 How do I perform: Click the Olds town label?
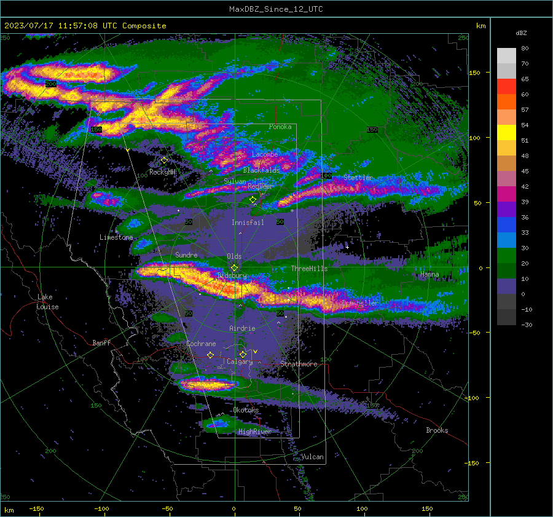click(234, 256)
